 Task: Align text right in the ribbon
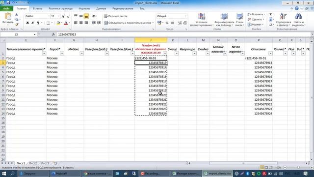[86, 23]
